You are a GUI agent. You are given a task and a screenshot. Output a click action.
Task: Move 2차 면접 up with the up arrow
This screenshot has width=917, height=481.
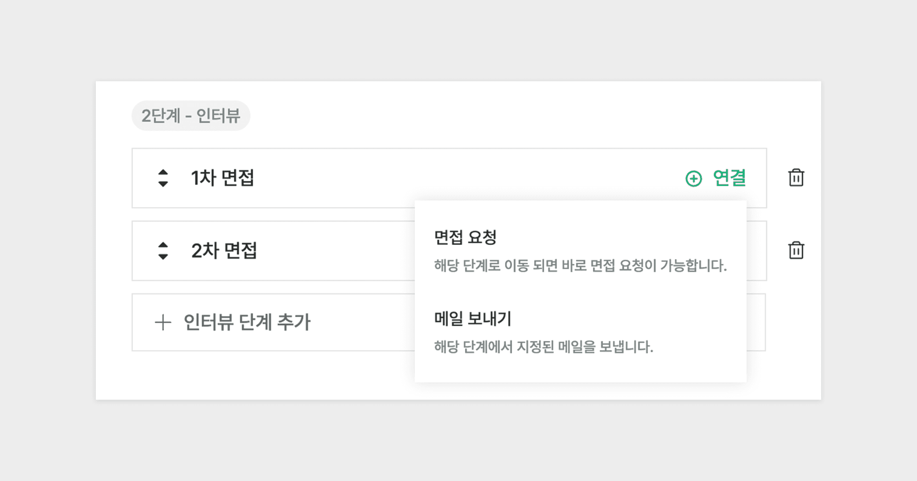coord(163,245)
